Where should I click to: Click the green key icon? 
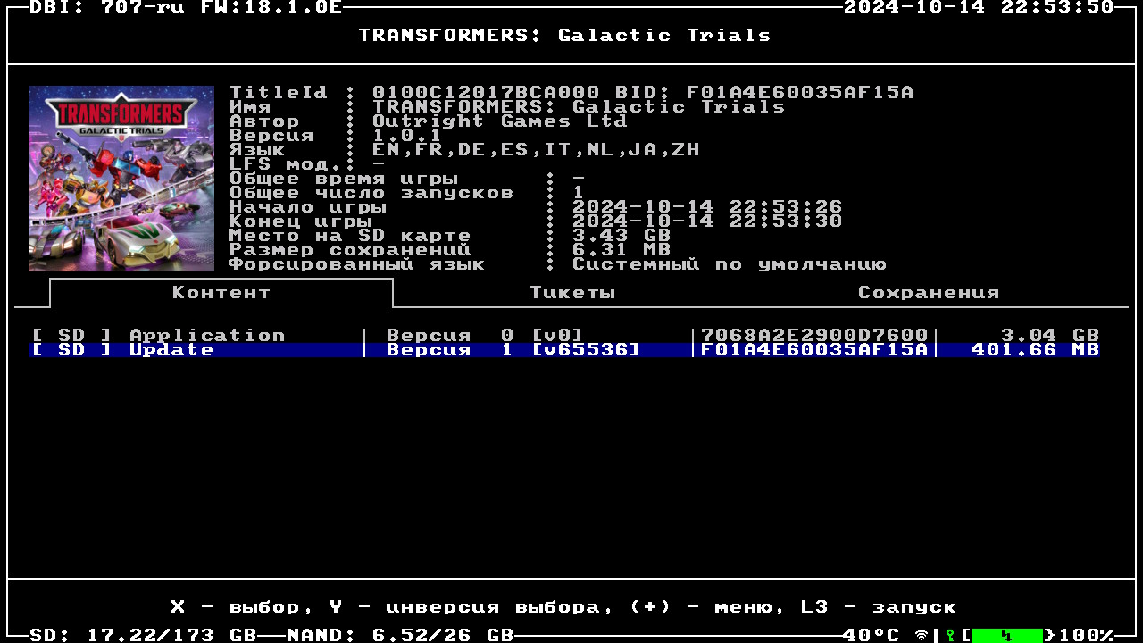pos(950,635)
